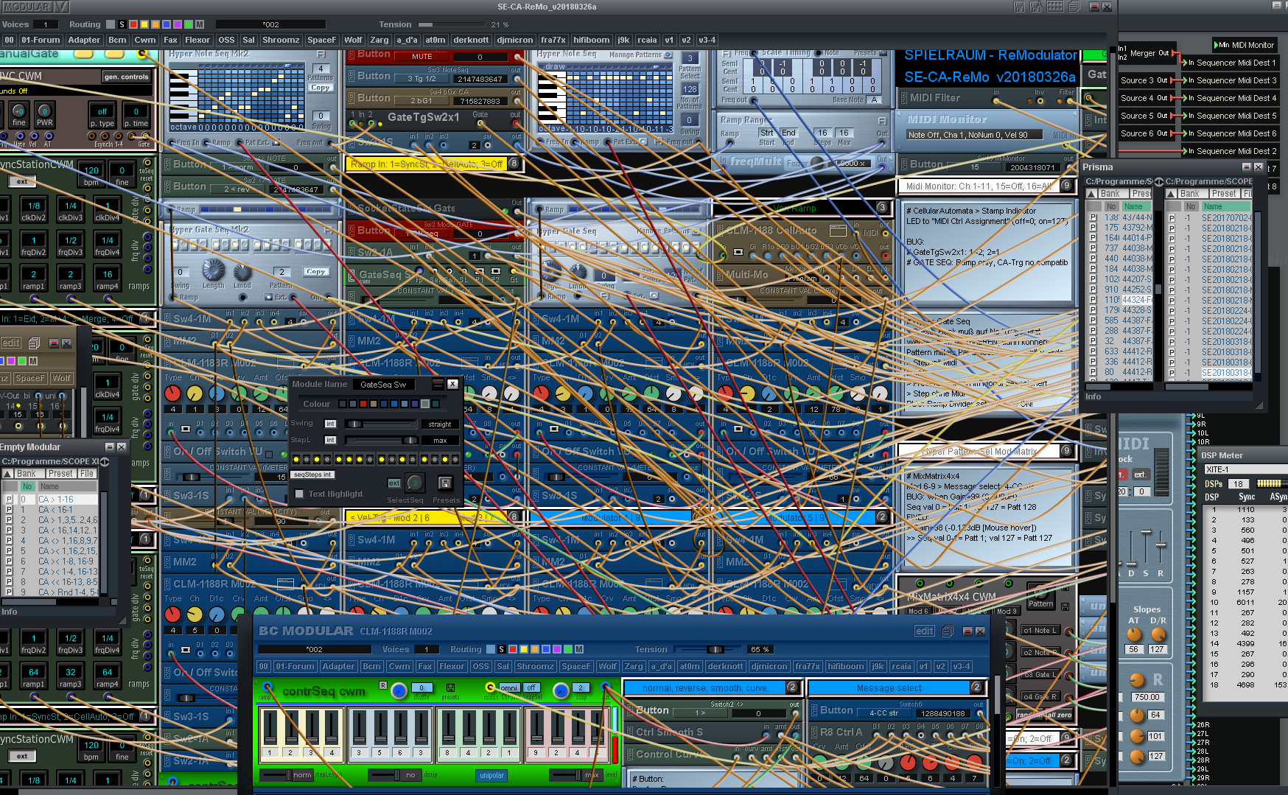Open the Shroomz tab in main toolbar
Screen dimensions: 1288x795
click(x=281, y=40)
